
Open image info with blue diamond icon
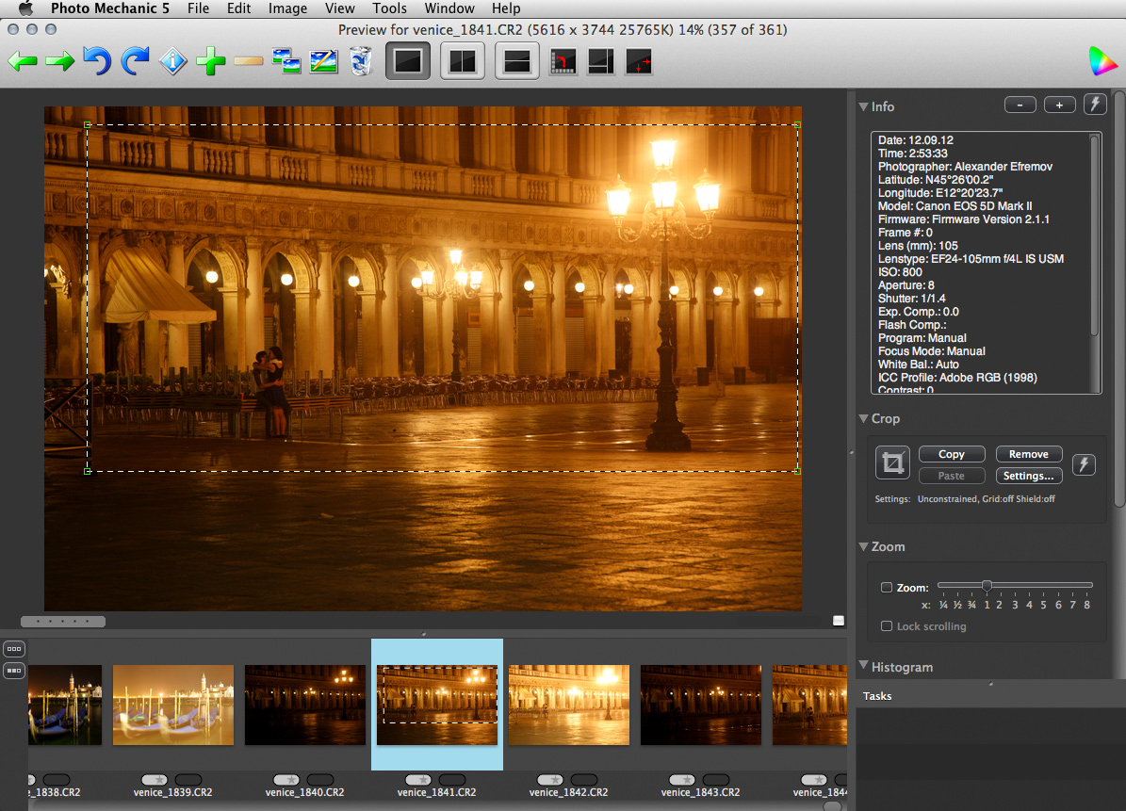pos(172,62)
